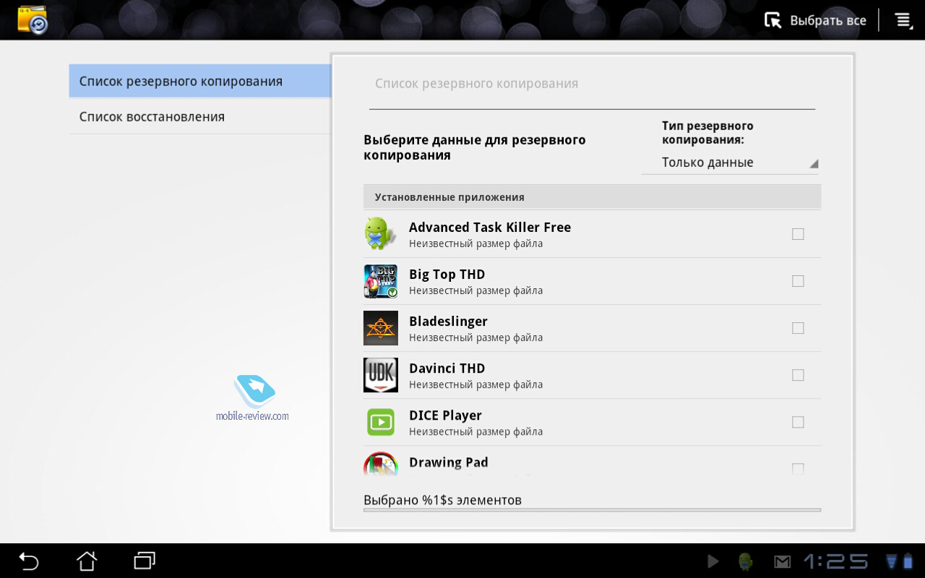
Task: Switch to 'Список восстановления' tab
Action: tap(200, 116)
